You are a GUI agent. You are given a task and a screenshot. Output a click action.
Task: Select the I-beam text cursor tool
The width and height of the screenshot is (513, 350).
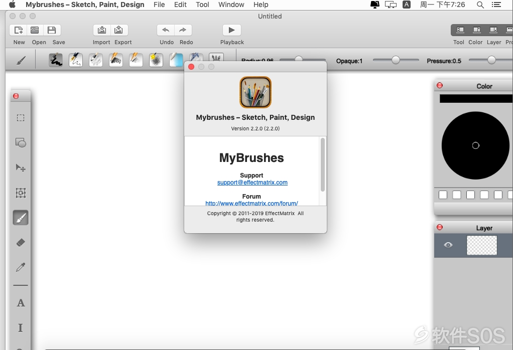(21, 328)
